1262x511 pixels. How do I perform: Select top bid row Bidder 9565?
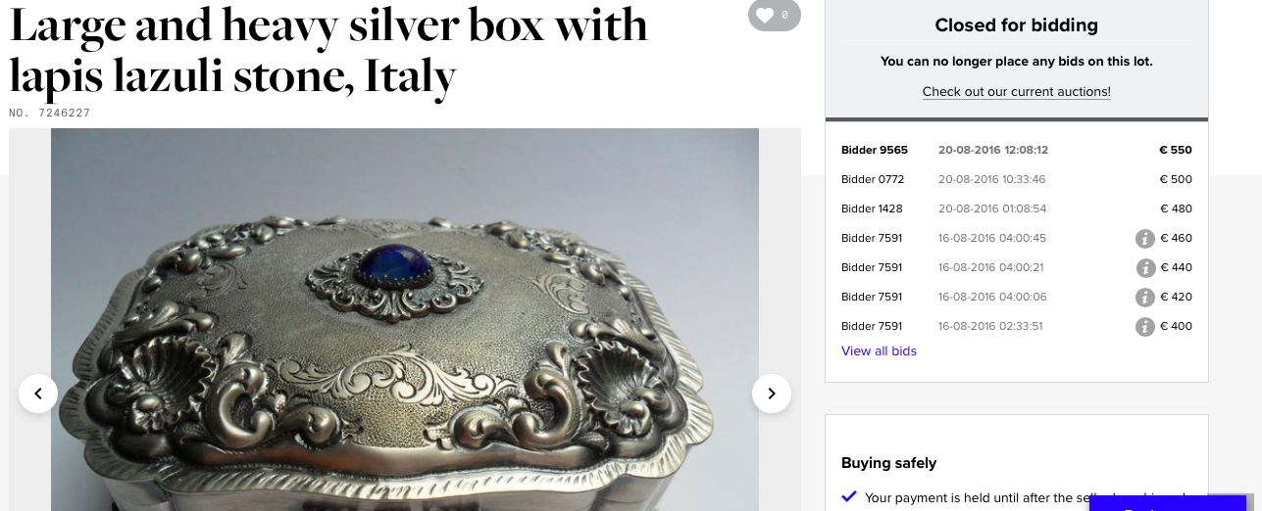tap(1016, 150)
